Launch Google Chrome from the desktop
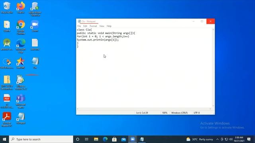 tap(21, 27)
